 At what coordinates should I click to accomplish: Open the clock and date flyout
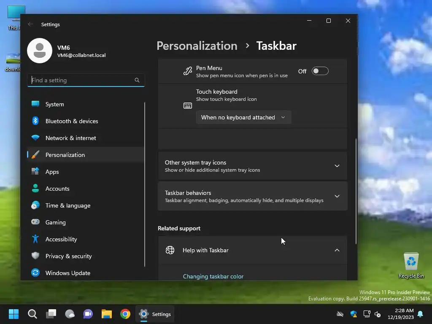pos(401,314)
